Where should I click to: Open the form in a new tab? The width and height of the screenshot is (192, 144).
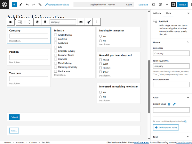[x=160, y=4]
